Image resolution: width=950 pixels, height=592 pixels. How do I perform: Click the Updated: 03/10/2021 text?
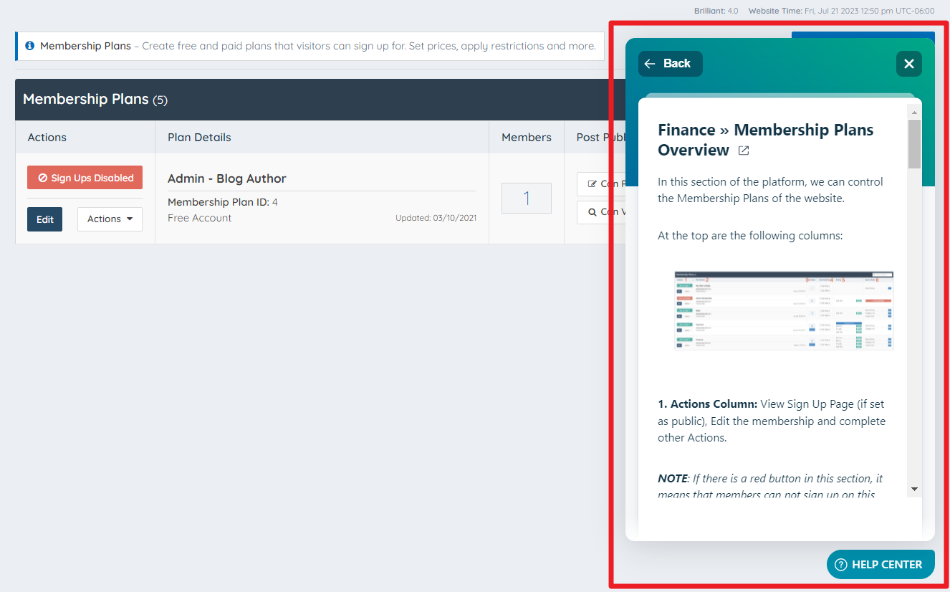click(x=436, y=218)
